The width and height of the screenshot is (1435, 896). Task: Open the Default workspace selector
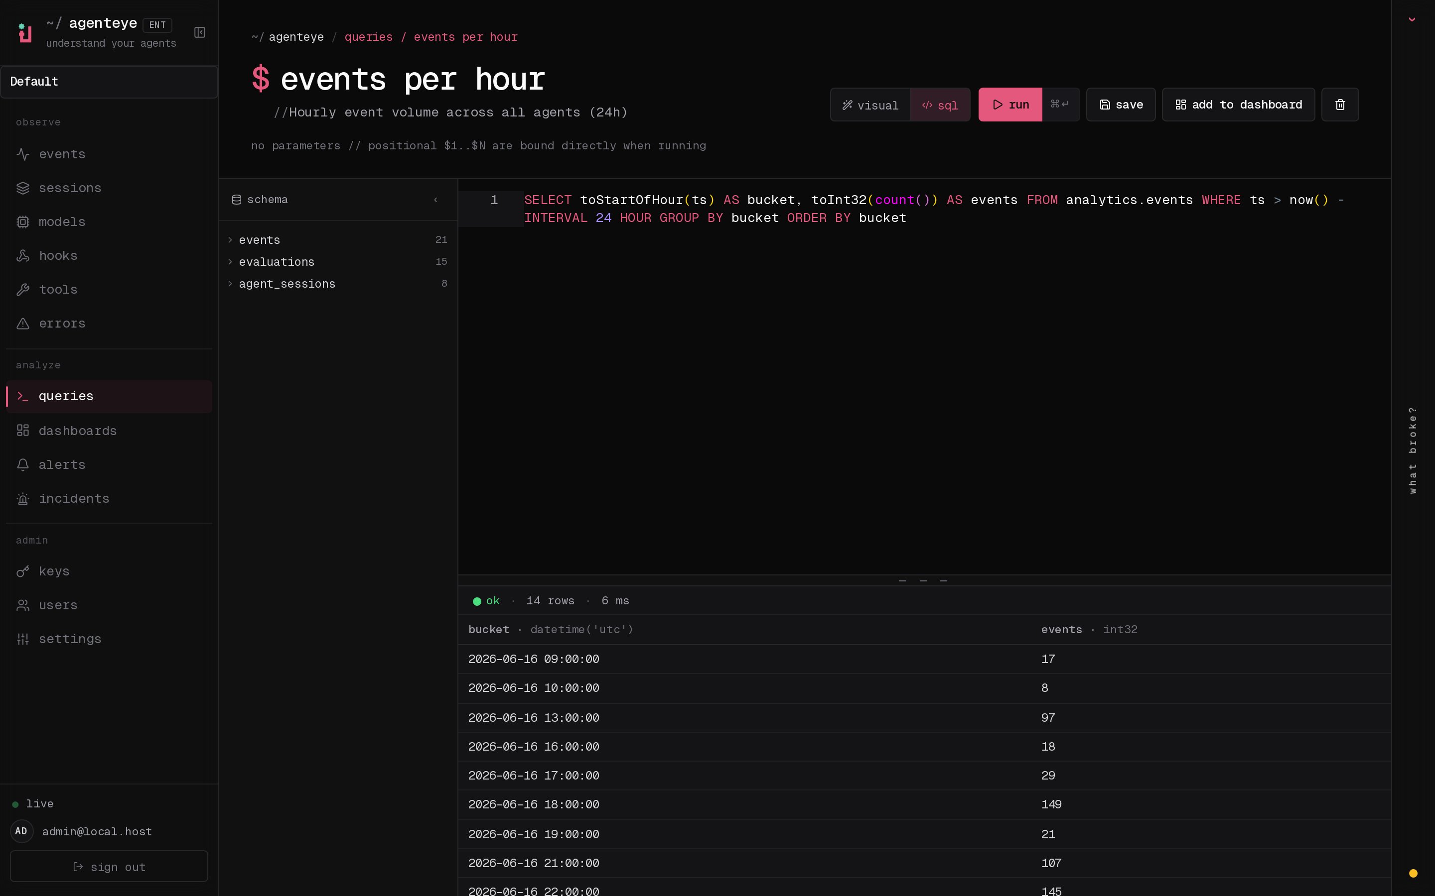click(x=109, y=82)
